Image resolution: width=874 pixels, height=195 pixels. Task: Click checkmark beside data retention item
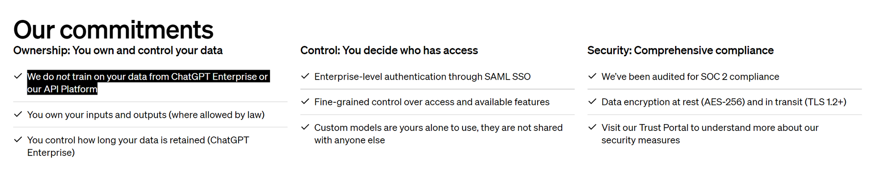click(18, 140)
